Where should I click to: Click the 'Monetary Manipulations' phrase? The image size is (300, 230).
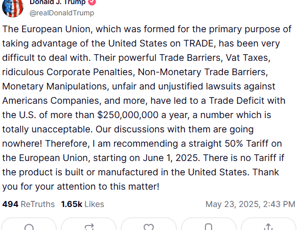point(54,86)
